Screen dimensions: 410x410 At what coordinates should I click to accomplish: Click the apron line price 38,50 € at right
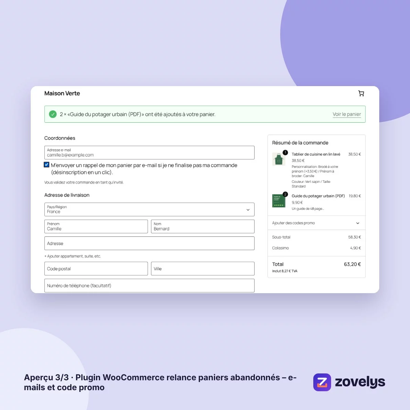click(355, 154)
